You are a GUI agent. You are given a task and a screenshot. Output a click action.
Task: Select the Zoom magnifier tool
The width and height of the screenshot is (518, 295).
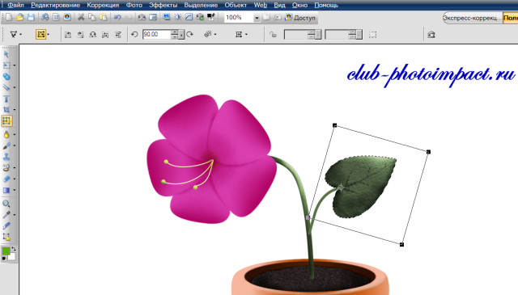pyautogui.click(x=6, y=204)
